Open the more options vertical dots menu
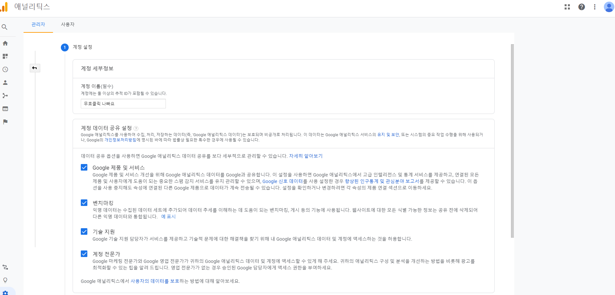The image size is (615, 295). click(595, 7)
